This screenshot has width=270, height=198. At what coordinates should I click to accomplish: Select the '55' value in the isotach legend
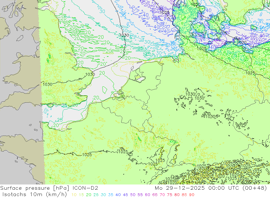[x=140, y=195]
